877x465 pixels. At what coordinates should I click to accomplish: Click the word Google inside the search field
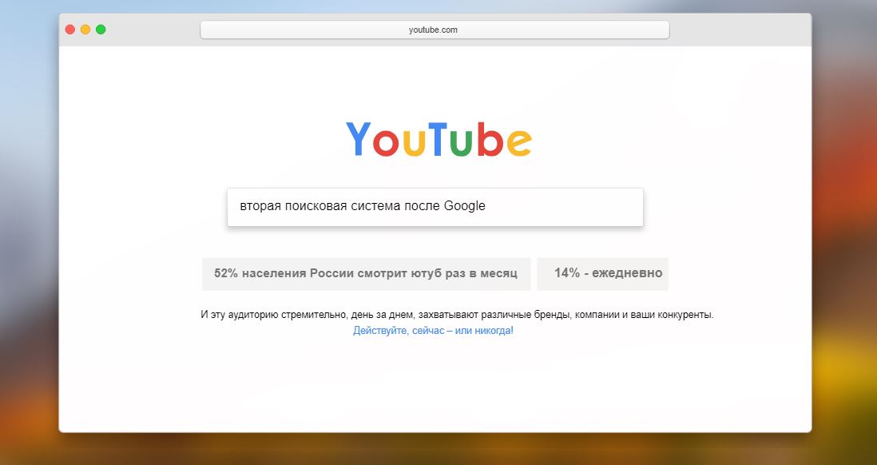(x=465, y=206)
